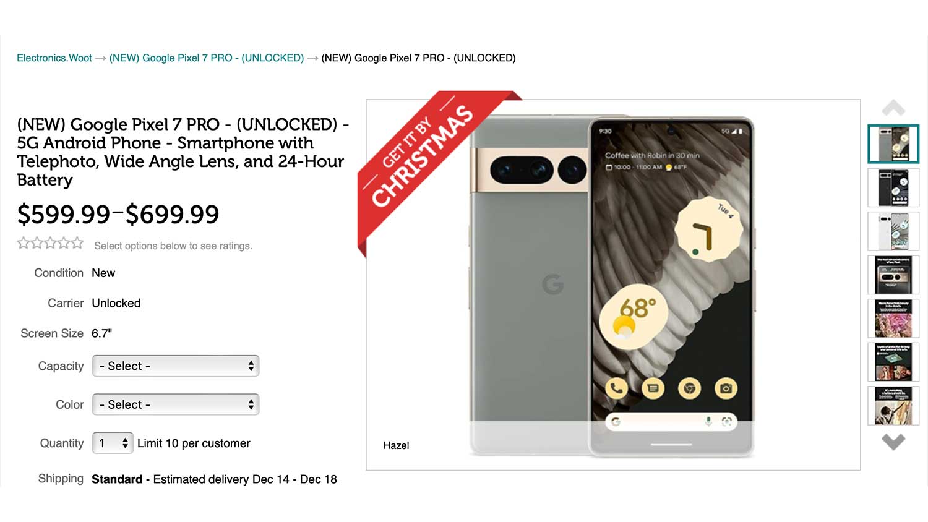This screenshot has width=928, height=522.
Task: Open the last visible gallery thumbnail
Action: [893, 406]
